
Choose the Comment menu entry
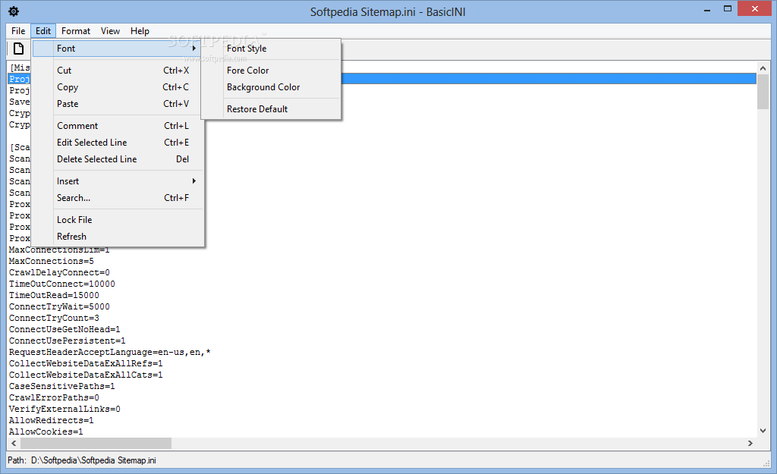click(x=118, y=126)
